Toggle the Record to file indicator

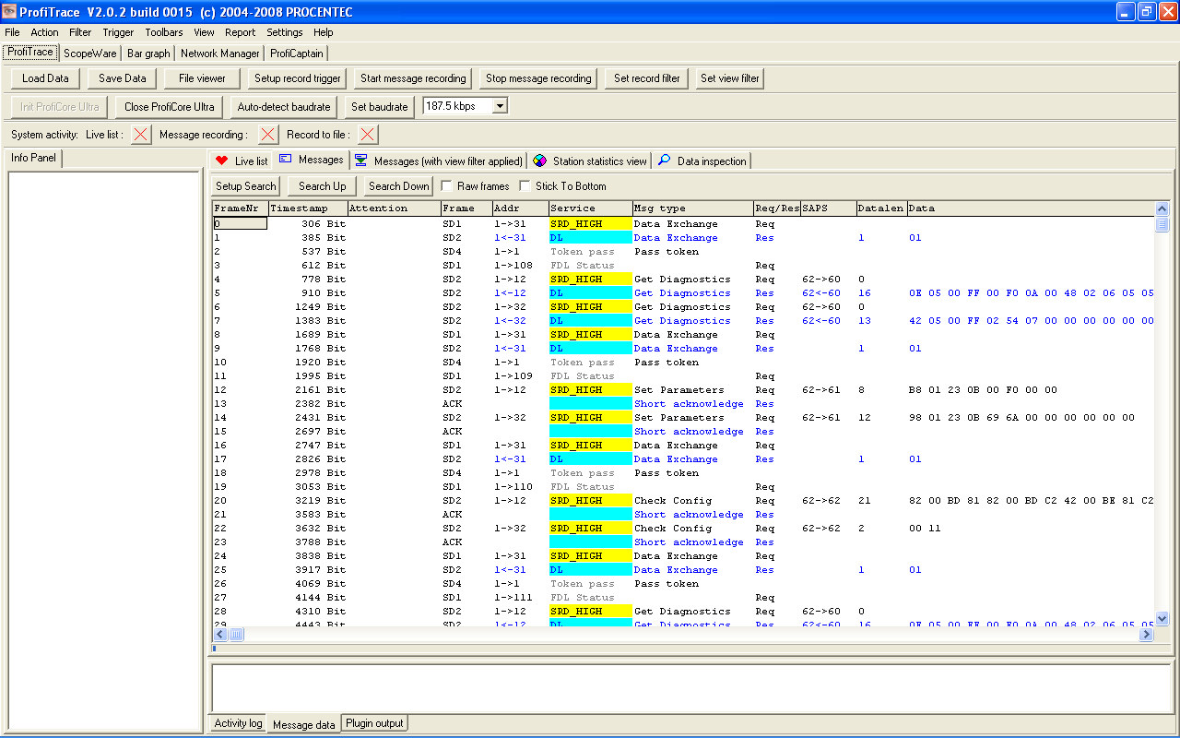click(x=368, y=135)
